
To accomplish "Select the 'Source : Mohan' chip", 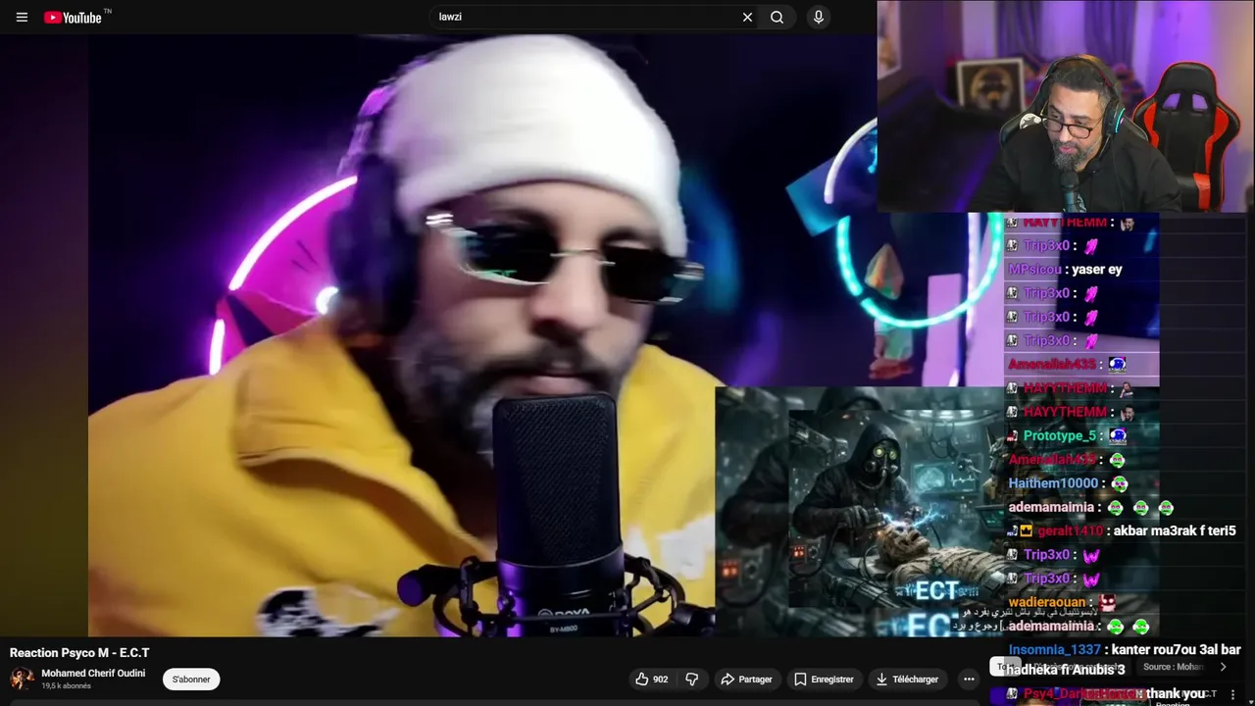I will [1174, 667].
